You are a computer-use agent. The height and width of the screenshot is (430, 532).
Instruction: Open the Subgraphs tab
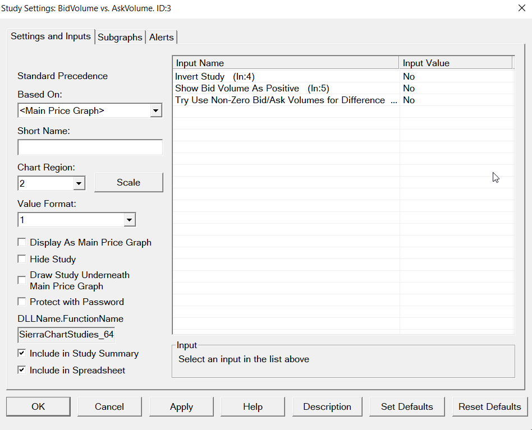(x=120, y=37)
